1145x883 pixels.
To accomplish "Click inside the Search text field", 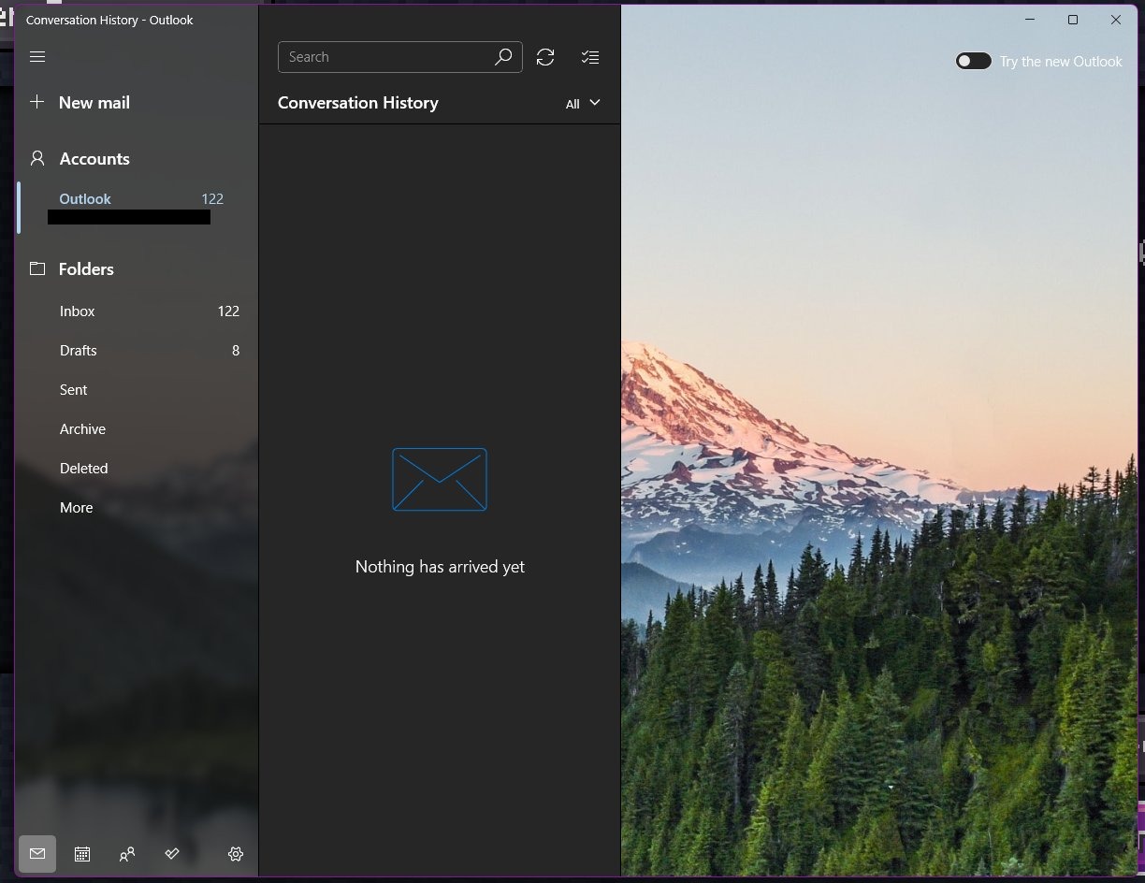I will pos(384,57).
